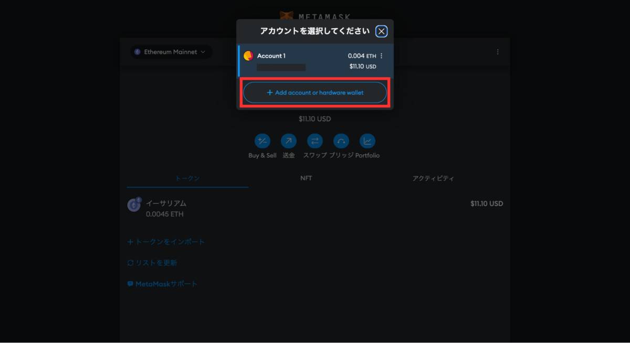Select the トークン tab
This screenshot has width=630, height=343.
click(x=187, y=178)
